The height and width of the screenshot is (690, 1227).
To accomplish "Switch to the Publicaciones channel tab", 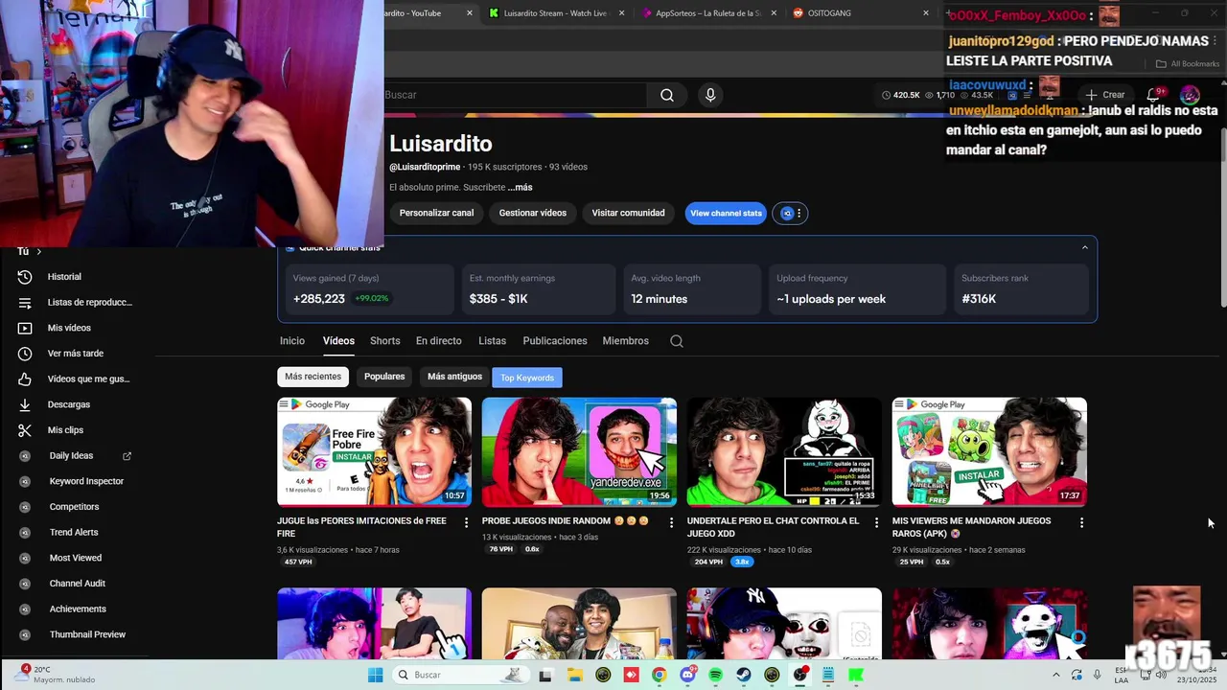I will coord(555,341).
